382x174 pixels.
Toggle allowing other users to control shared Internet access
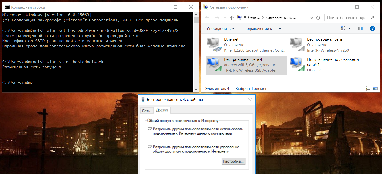[x=150, y=147]
